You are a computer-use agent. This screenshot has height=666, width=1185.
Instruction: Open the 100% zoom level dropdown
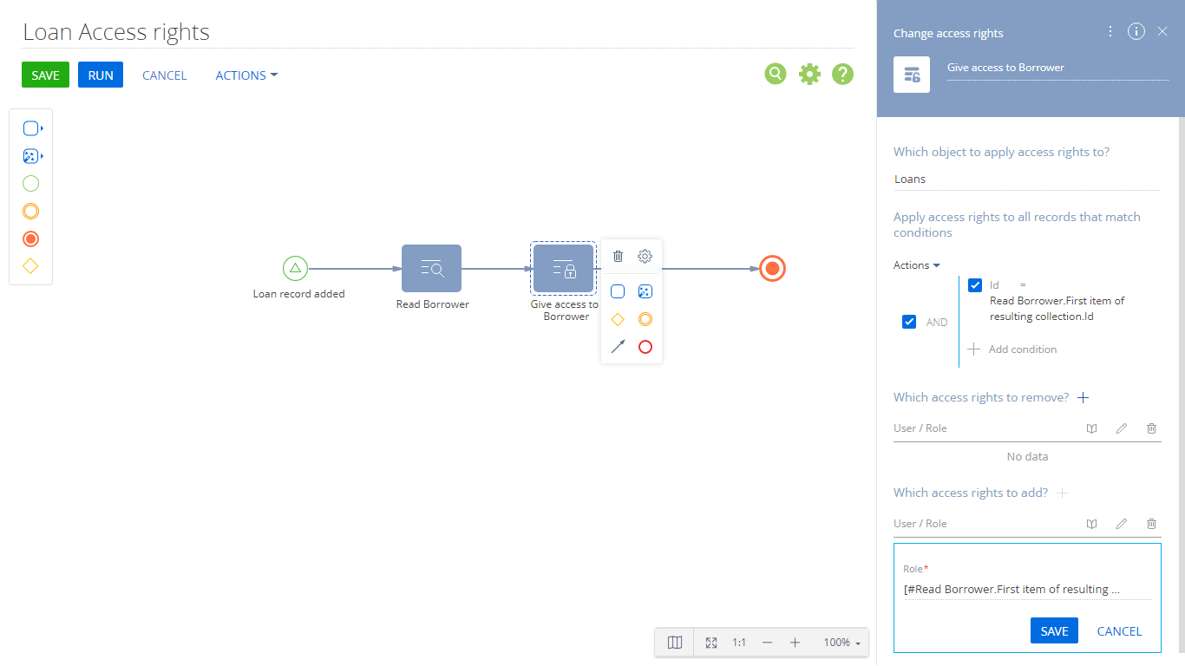coord(841,643)
